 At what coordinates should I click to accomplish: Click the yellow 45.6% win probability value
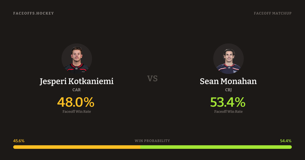click(x=19, y=141)
